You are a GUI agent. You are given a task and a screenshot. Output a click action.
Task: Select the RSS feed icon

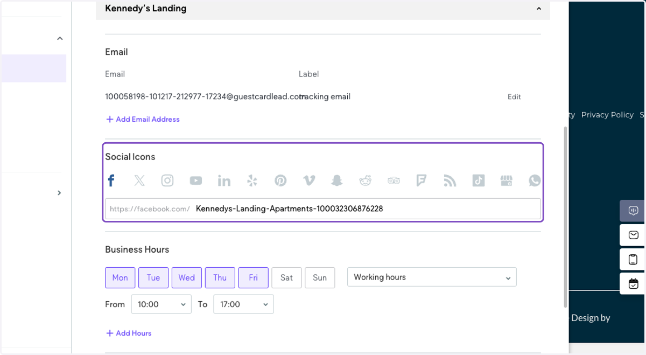click(x=450, y=180)
